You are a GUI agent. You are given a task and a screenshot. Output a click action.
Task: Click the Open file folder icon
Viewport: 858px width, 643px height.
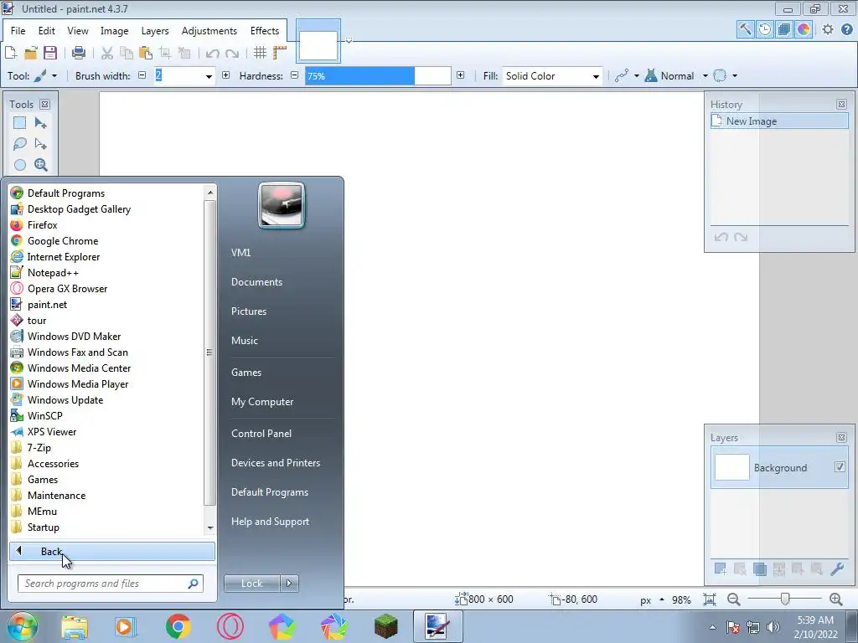click(x=31, y=53)
